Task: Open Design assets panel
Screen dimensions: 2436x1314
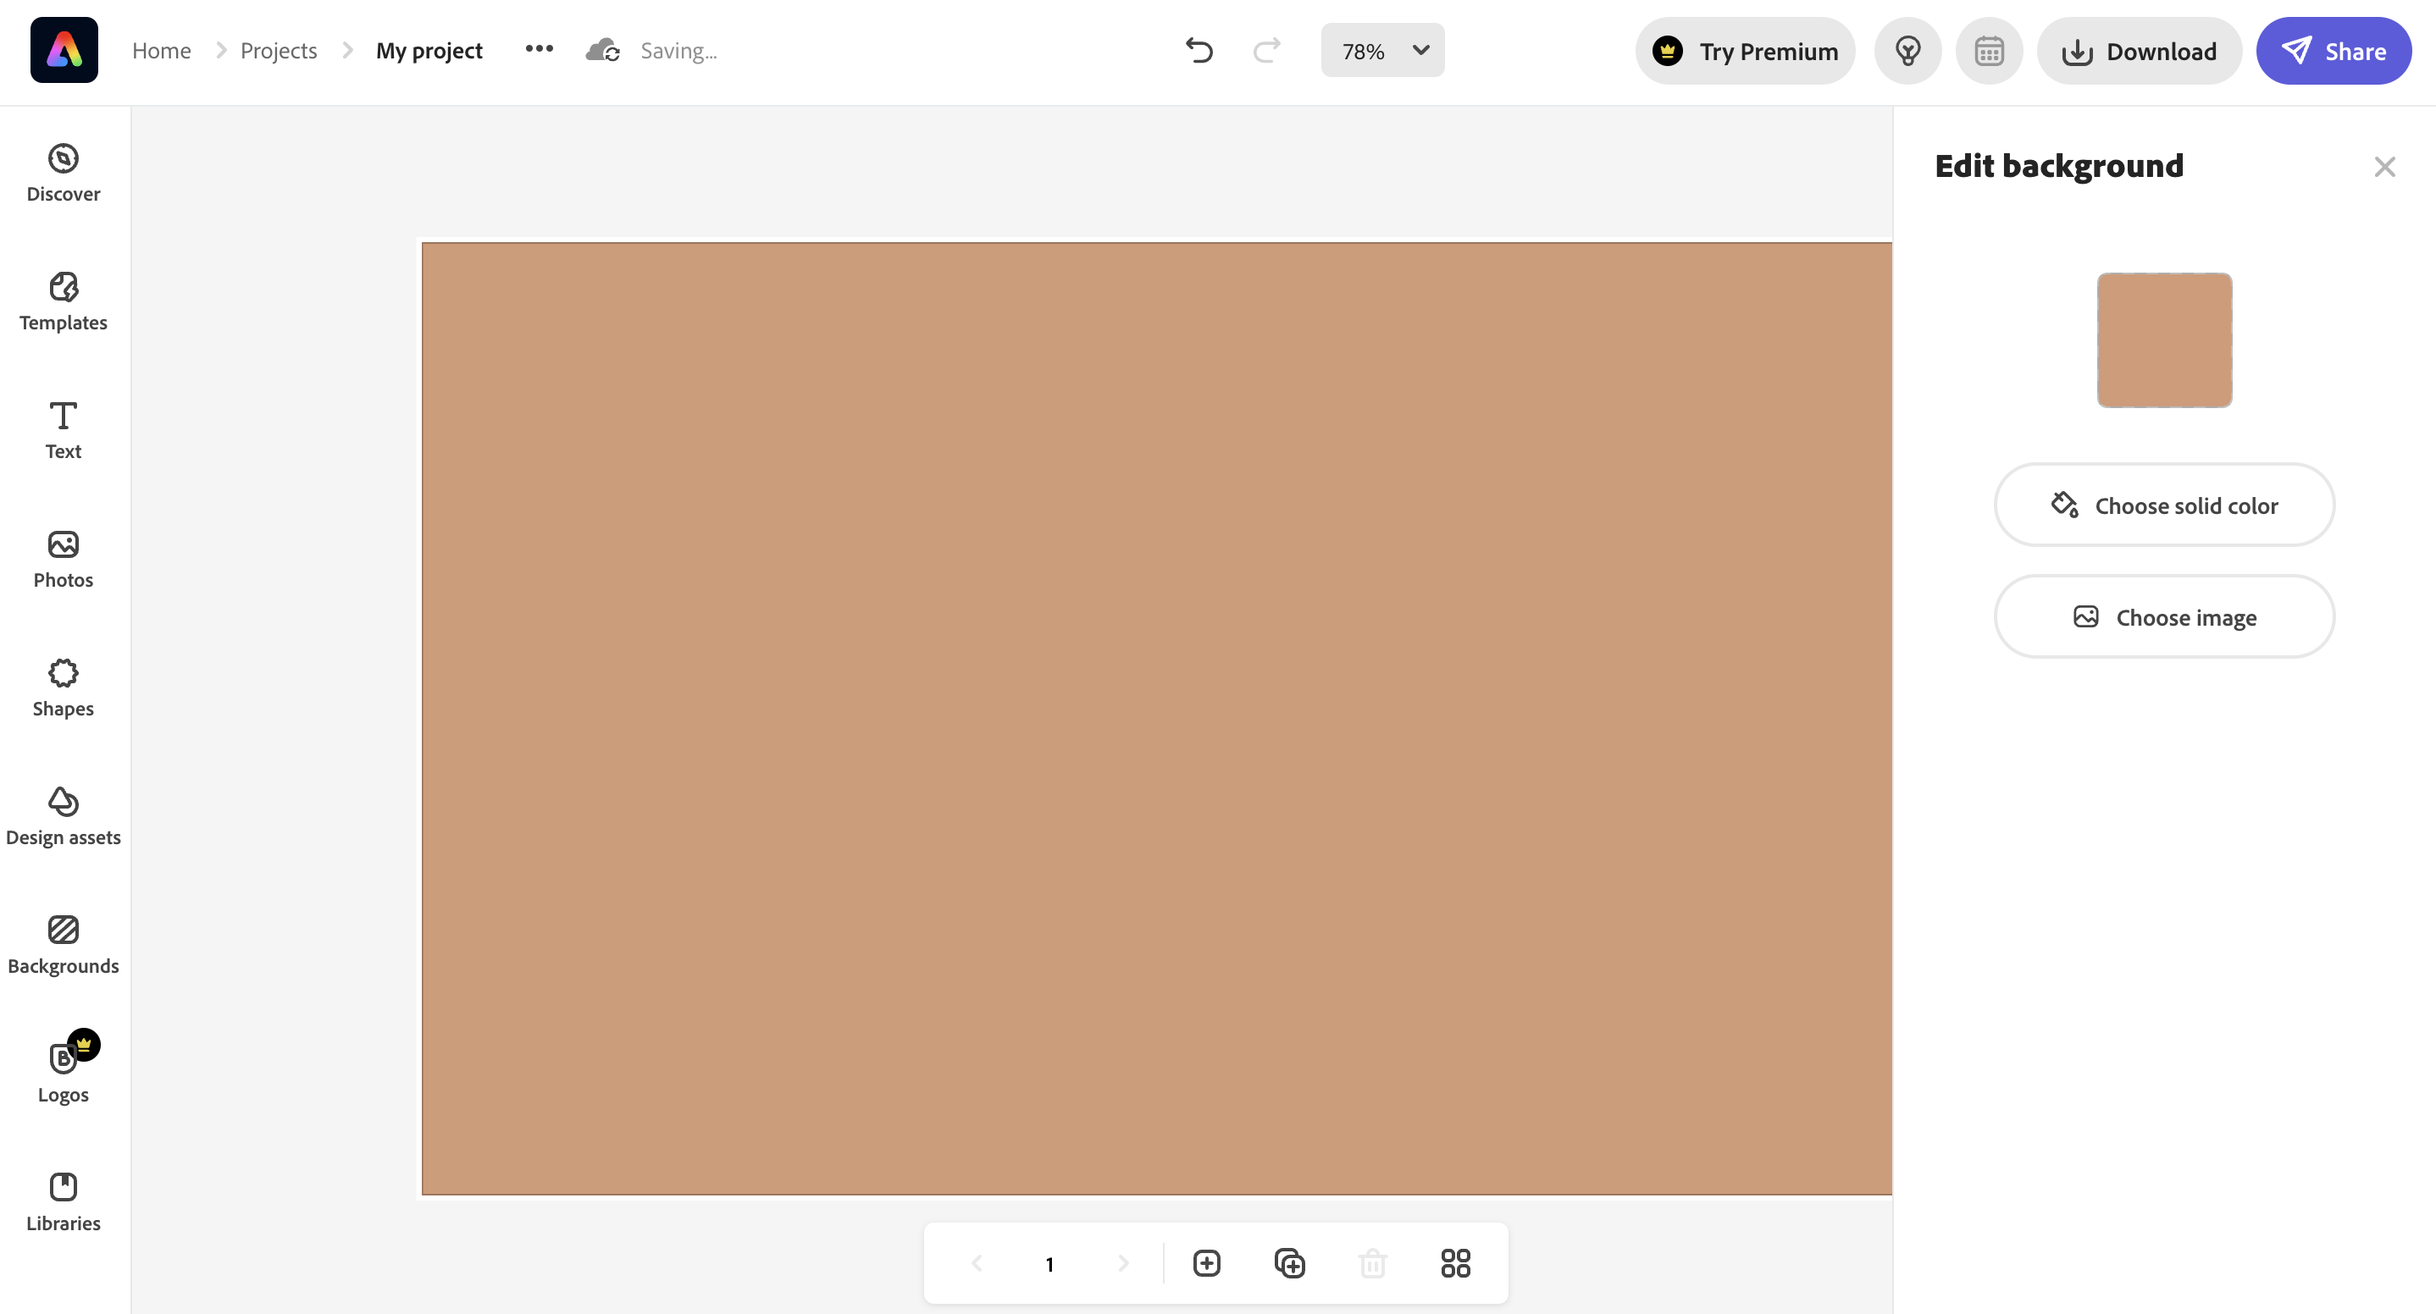Action: coord(64,816)
